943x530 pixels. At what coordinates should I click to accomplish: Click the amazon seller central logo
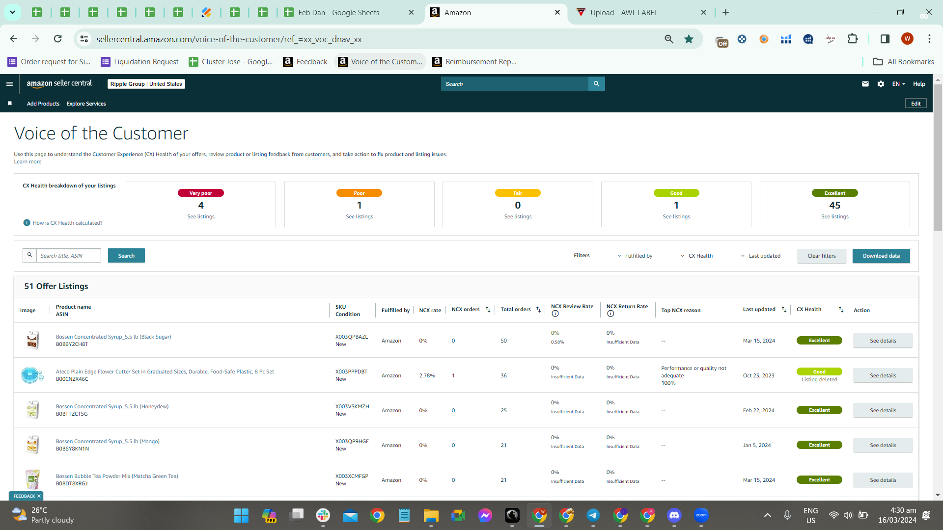59,84
